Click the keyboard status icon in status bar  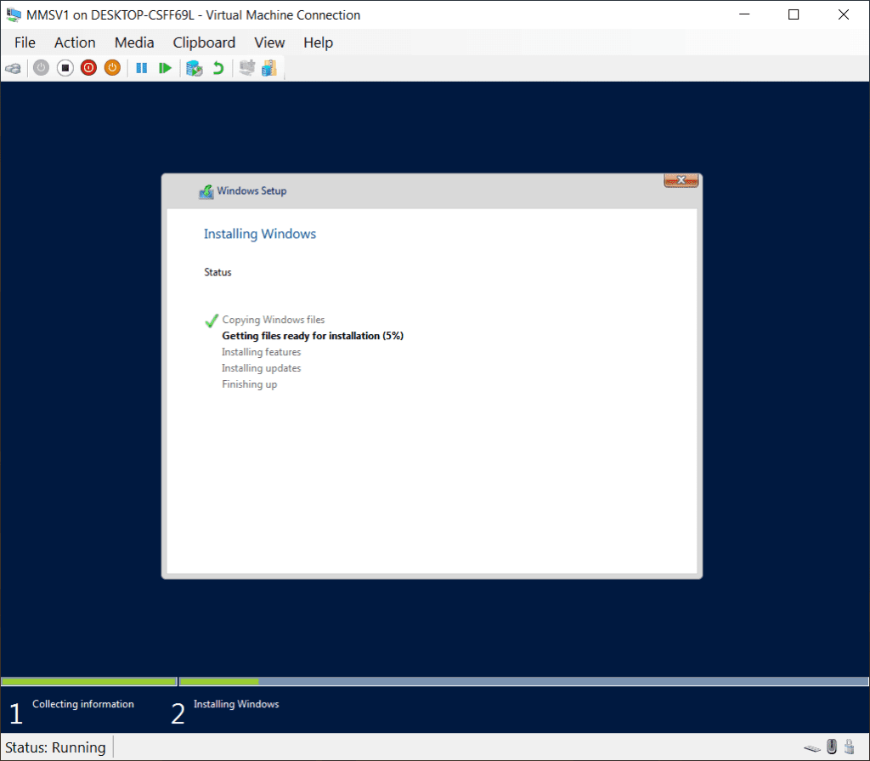point(811,747)
